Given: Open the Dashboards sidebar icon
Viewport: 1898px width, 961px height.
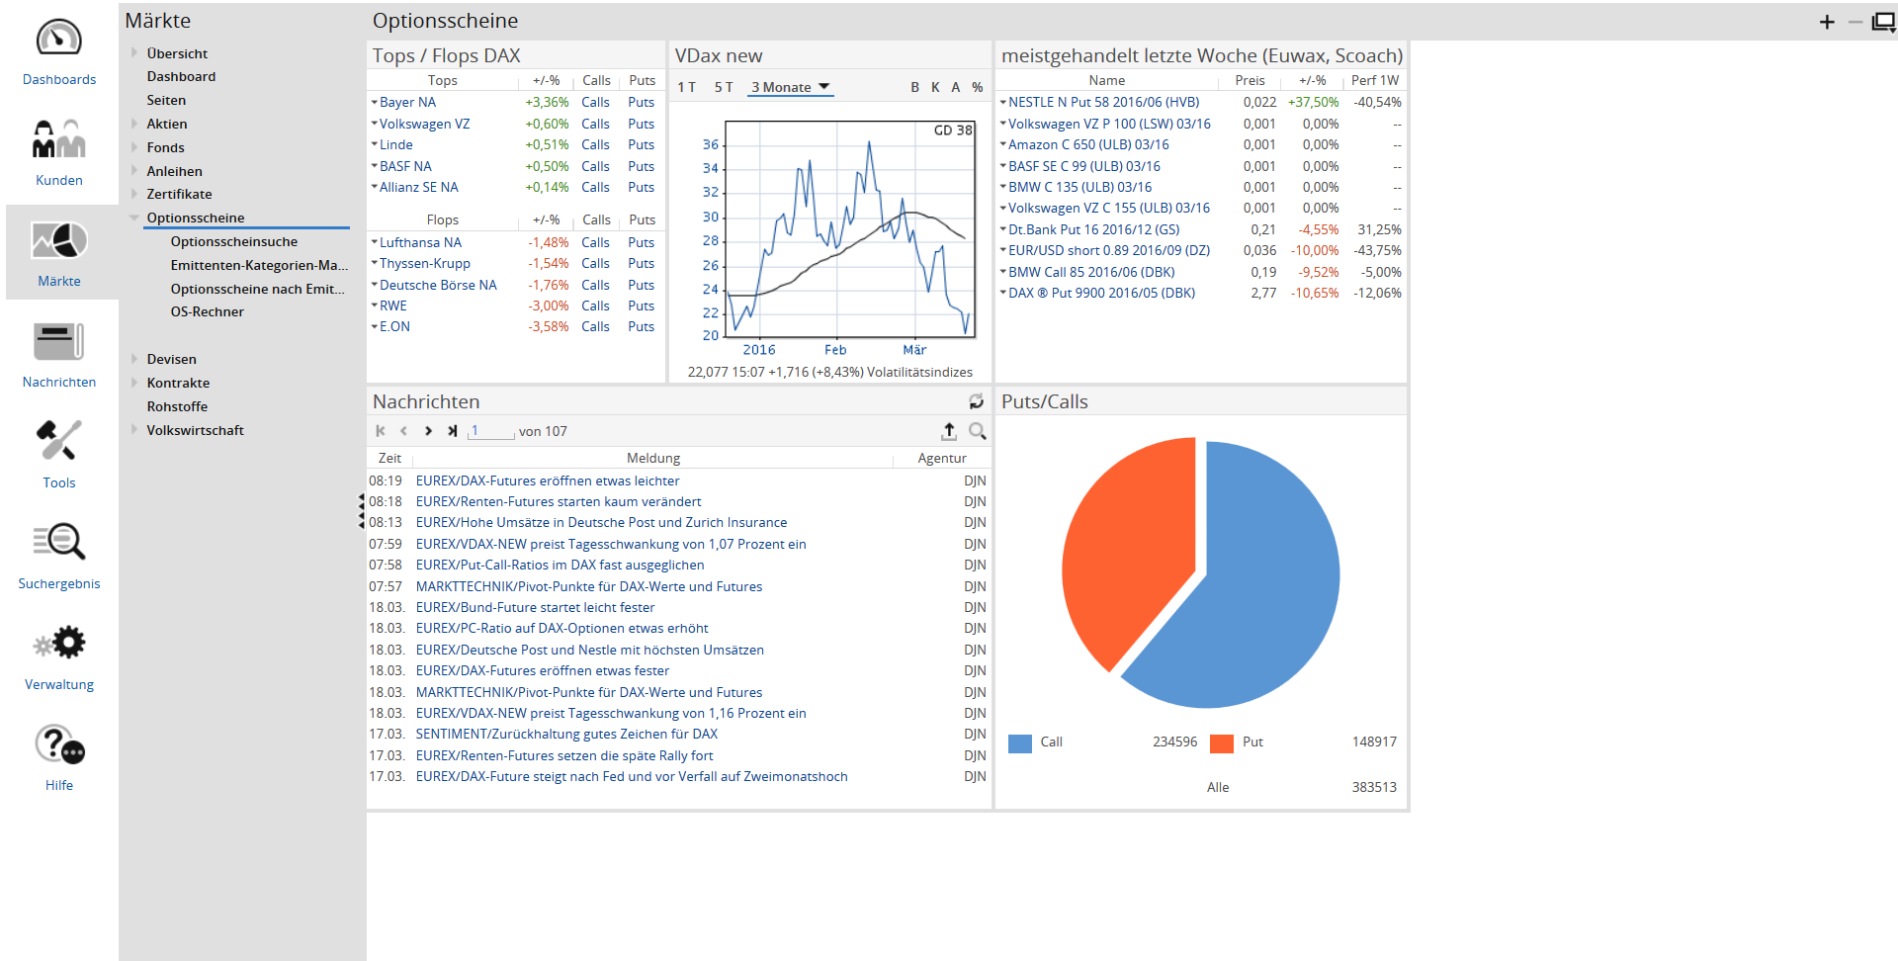Looking at the screenshot, I should pos(59,40).
